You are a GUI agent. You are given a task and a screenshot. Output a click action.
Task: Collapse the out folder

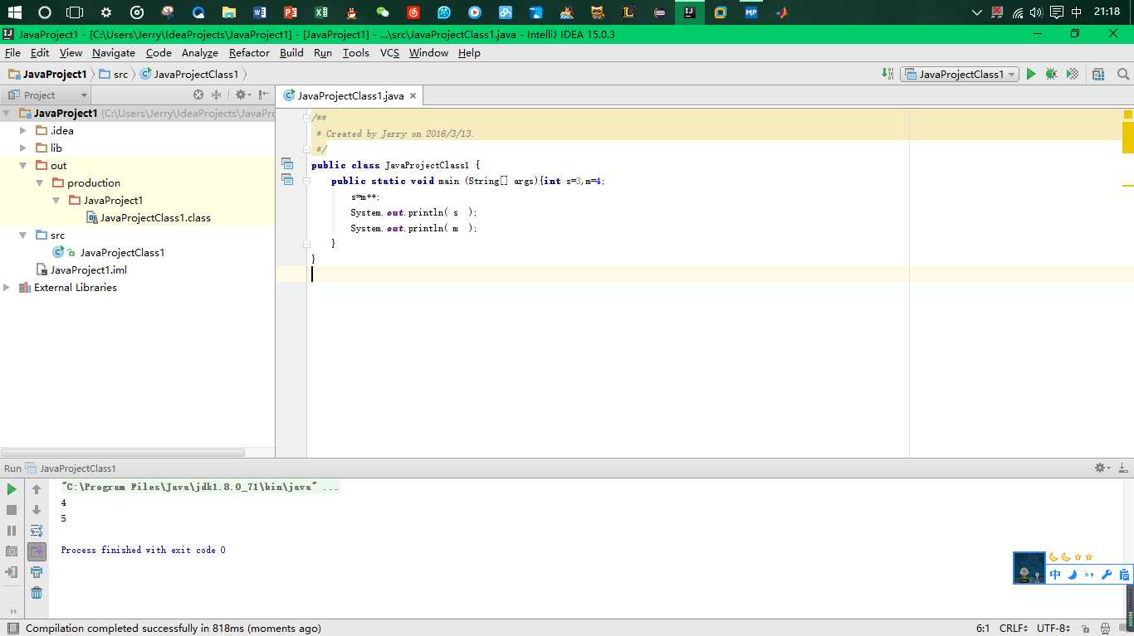(x=23, y=165)
